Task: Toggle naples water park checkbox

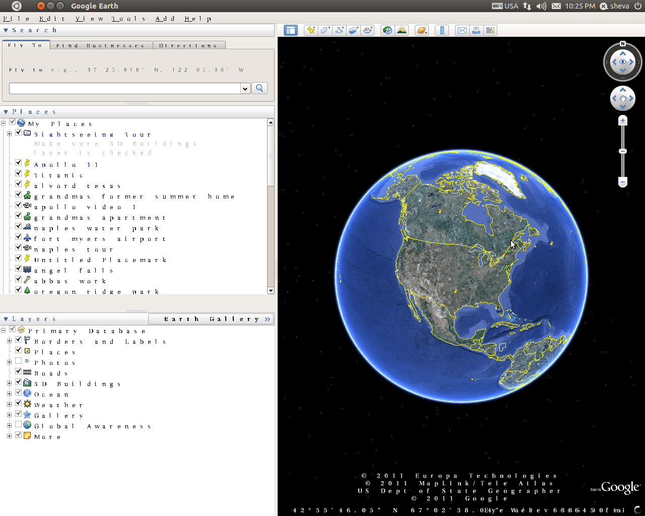Action: click(x=19, y=226)
